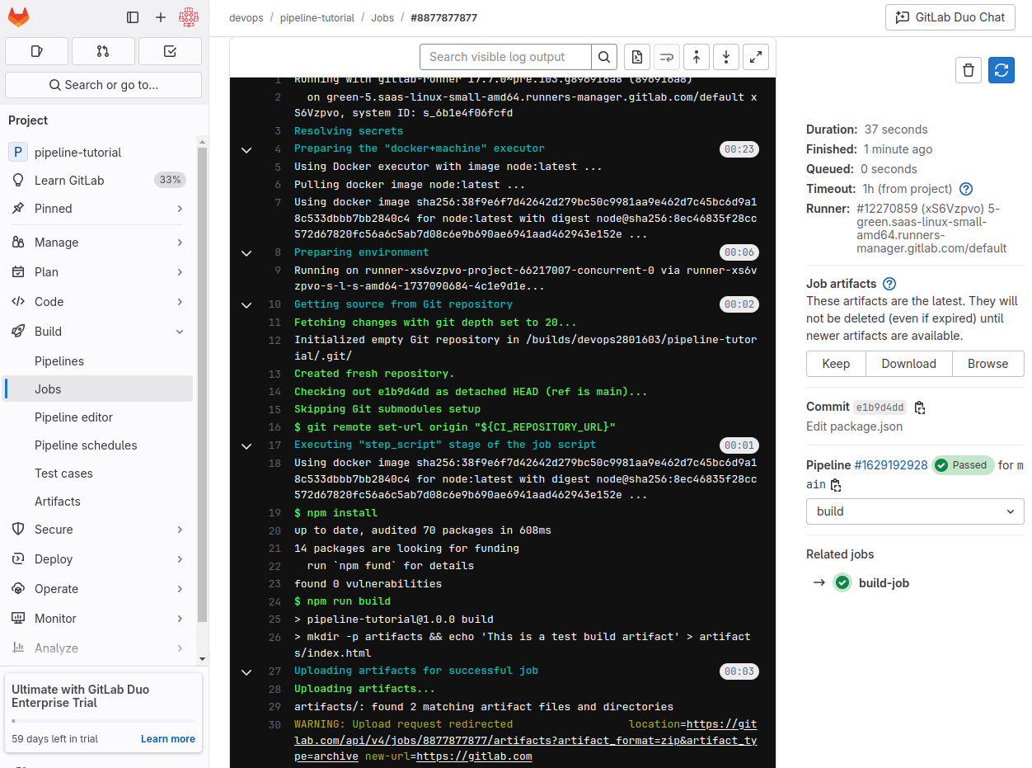Retry the job with blue icon
This screenshot has width=1032, height=768.
1002,70
